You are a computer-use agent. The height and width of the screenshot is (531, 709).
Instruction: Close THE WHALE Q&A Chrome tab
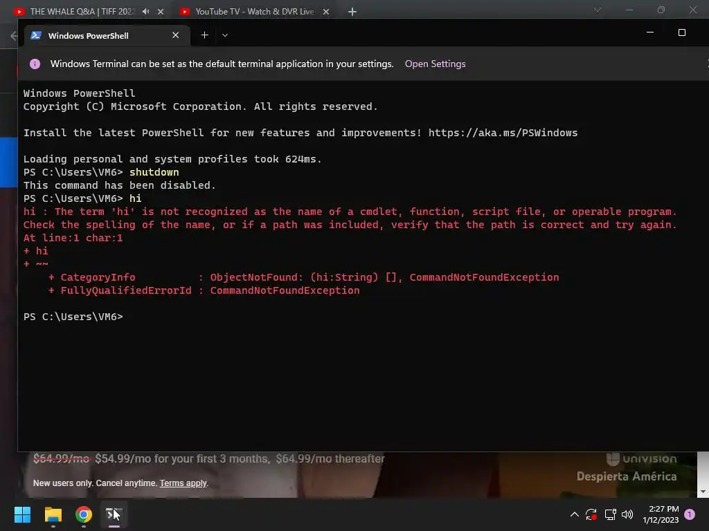point(161,12)
